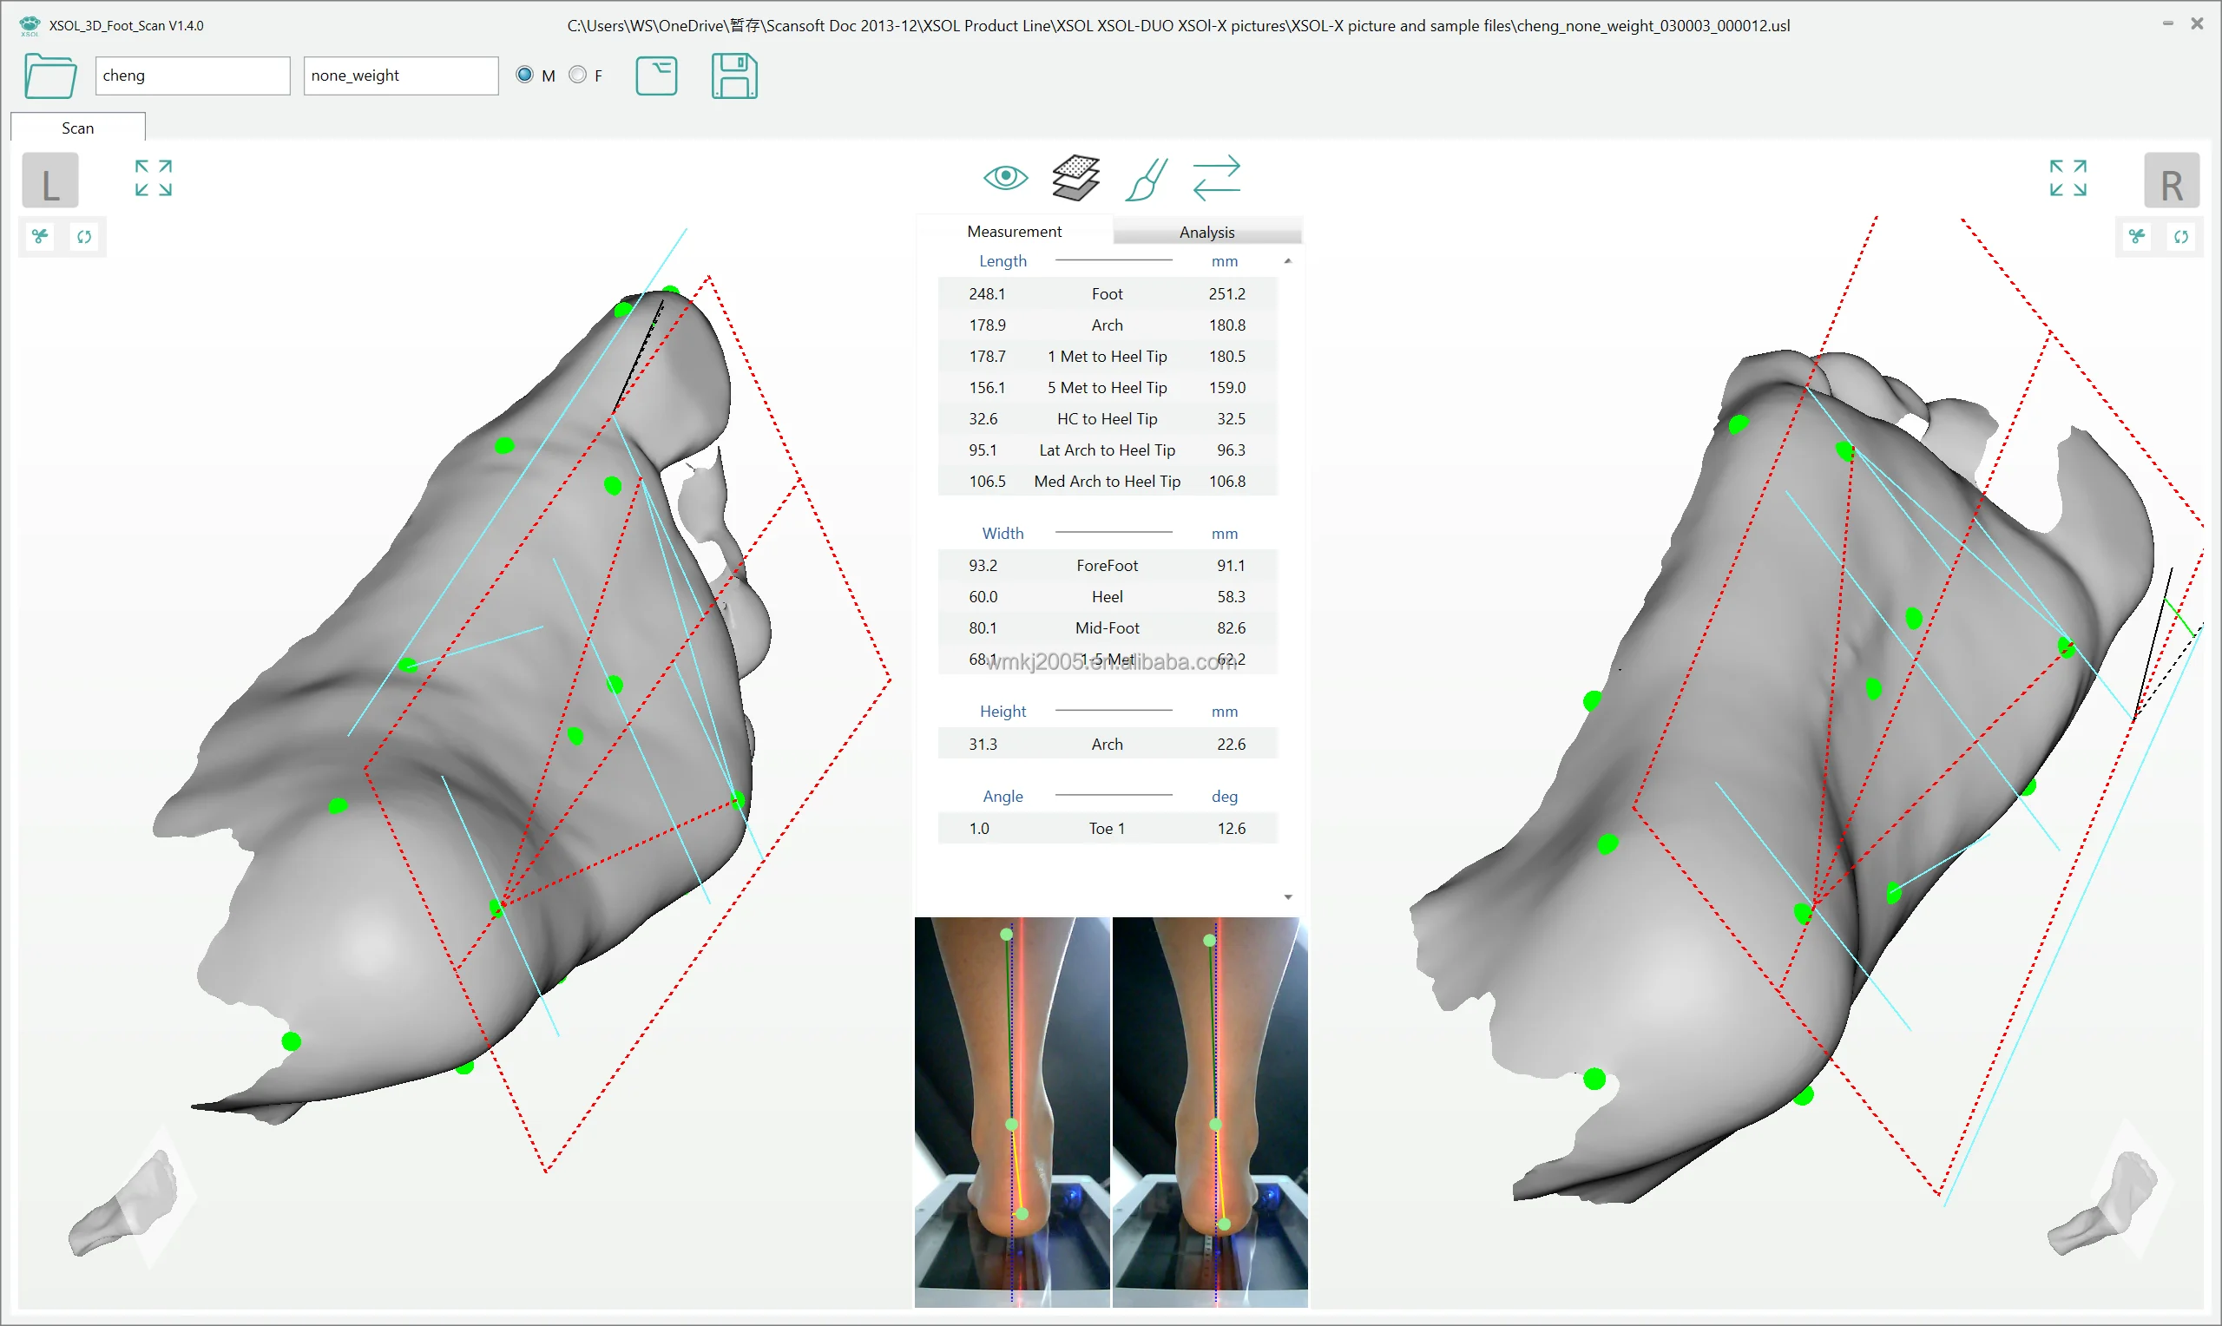Click the L button for the left foot
2222x1326 pixels.
coord(49,180)
